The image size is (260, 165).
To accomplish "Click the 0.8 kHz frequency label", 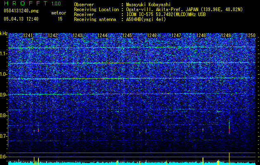I will tap(3, 115).
